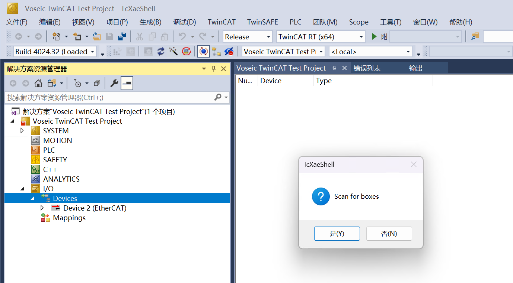Close the TcXaeShell dialog
This screenshot has height=283, width=513.
tap(414, 165)
